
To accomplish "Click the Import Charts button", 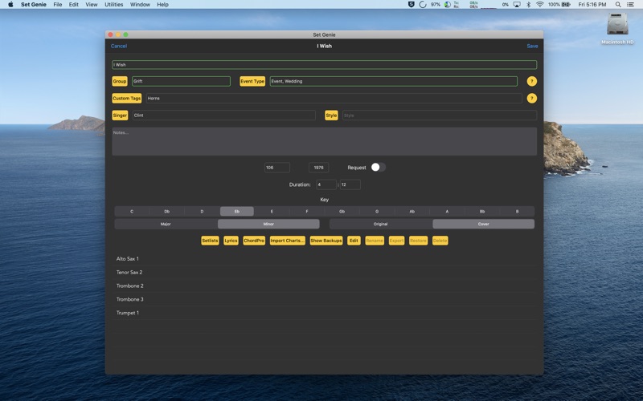I will tap(288, 241).
